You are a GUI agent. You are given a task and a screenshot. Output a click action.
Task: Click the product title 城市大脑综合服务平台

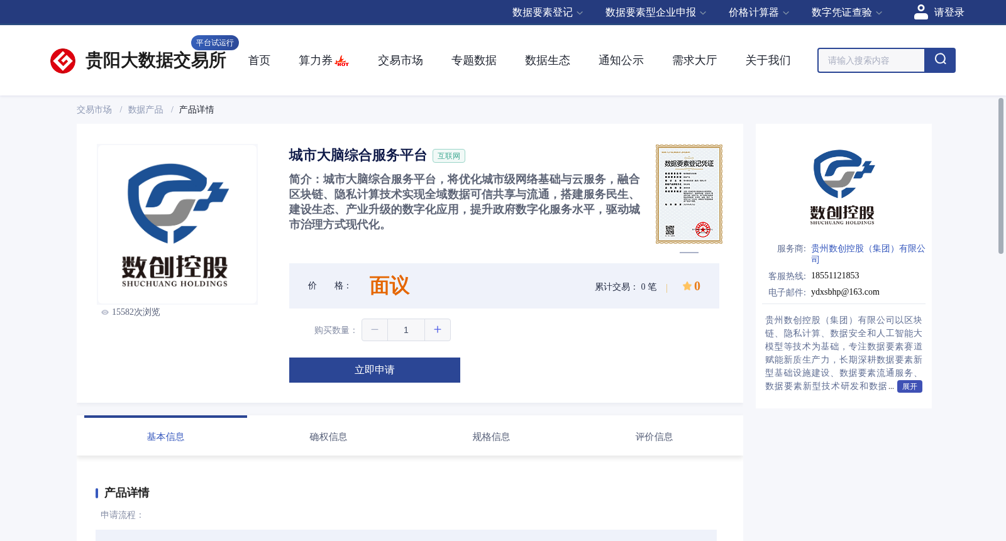pos(358,155)
